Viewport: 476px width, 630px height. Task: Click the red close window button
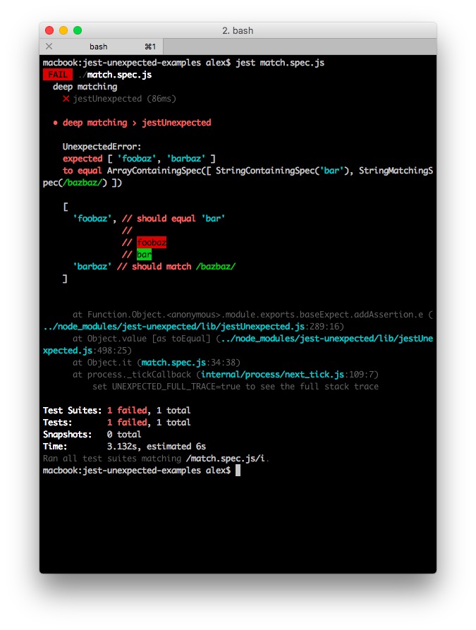click(49, 30)
